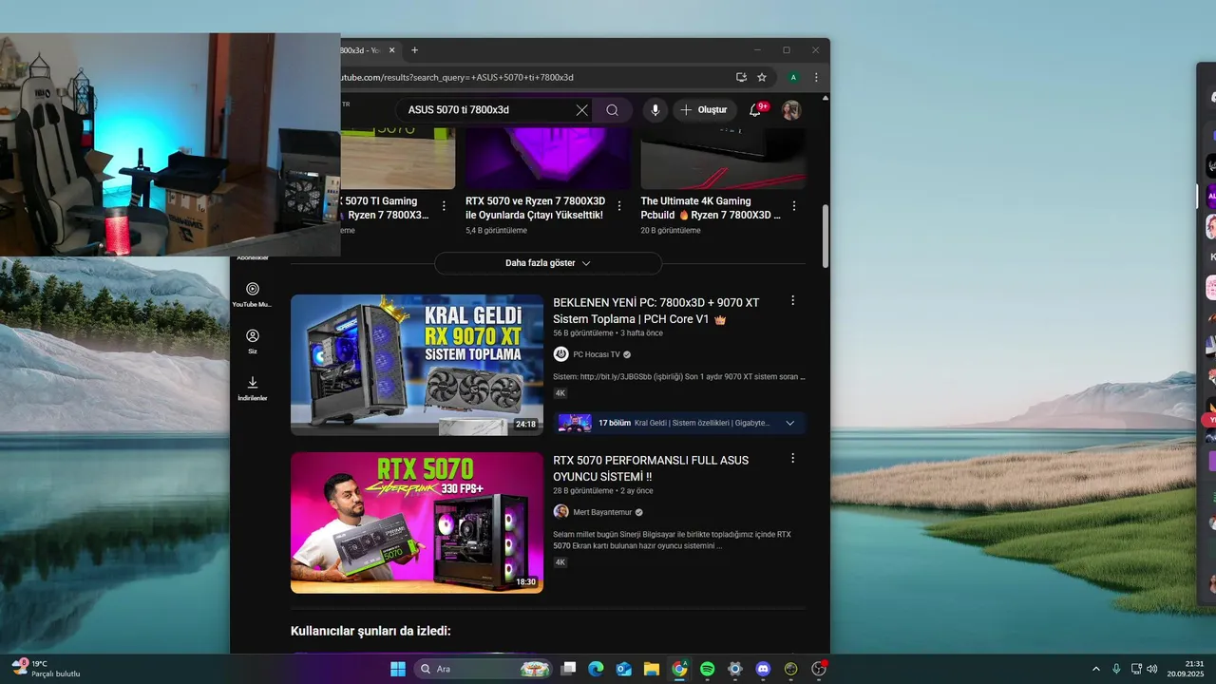This screenshot has height=684, width=1216.
Task: Open The Ultimate 4K Gaming Pcbuild title
Action: click(x=711, y=208)
